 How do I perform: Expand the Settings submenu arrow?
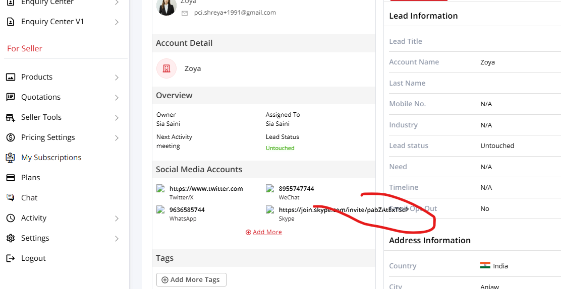117,239
